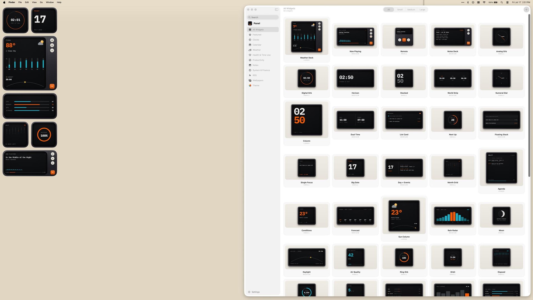The image size is (533, 300).
Task: Select the Numeral Dial widget card
Action: click(x=501, y=81)
